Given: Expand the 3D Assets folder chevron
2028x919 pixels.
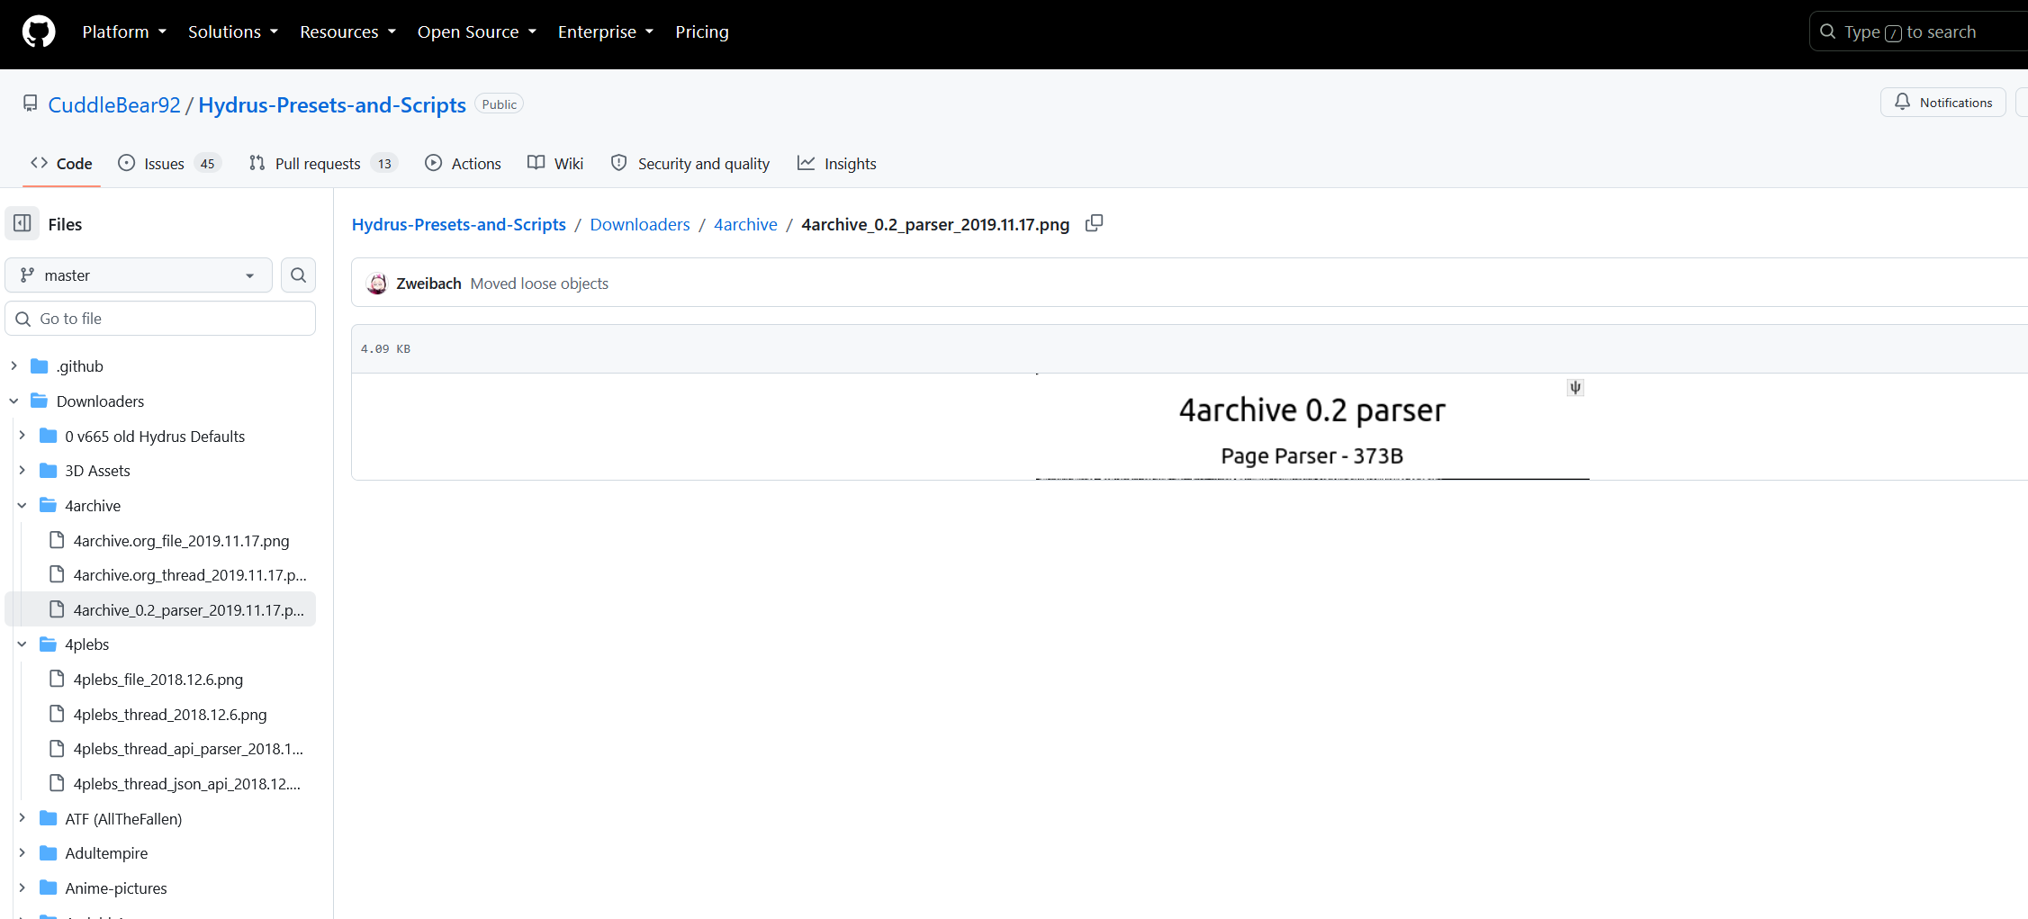Looking at the screenshot, I should pyautogui.click(x=23, y=470).
